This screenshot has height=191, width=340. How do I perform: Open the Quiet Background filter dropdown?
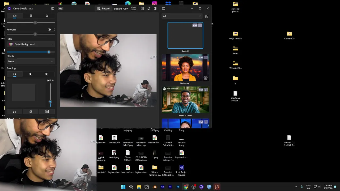click(x=31, y=44)
